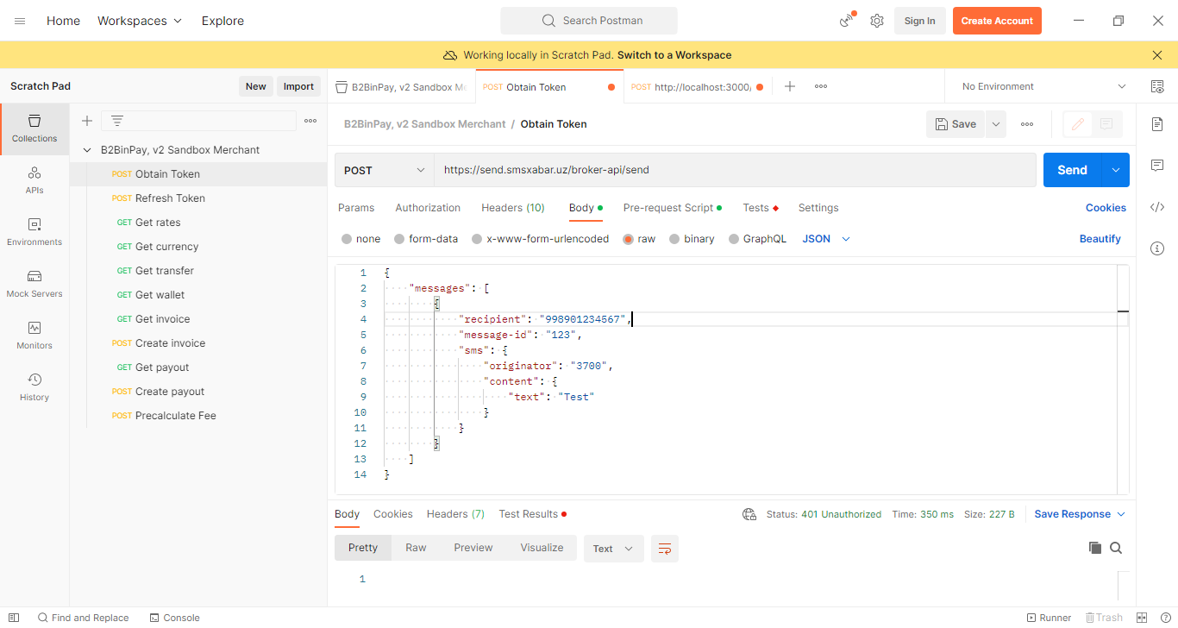Toggle the sidebar from status bar
The height and width of the screenshot is (628, 1178).
tap(14, 618)
